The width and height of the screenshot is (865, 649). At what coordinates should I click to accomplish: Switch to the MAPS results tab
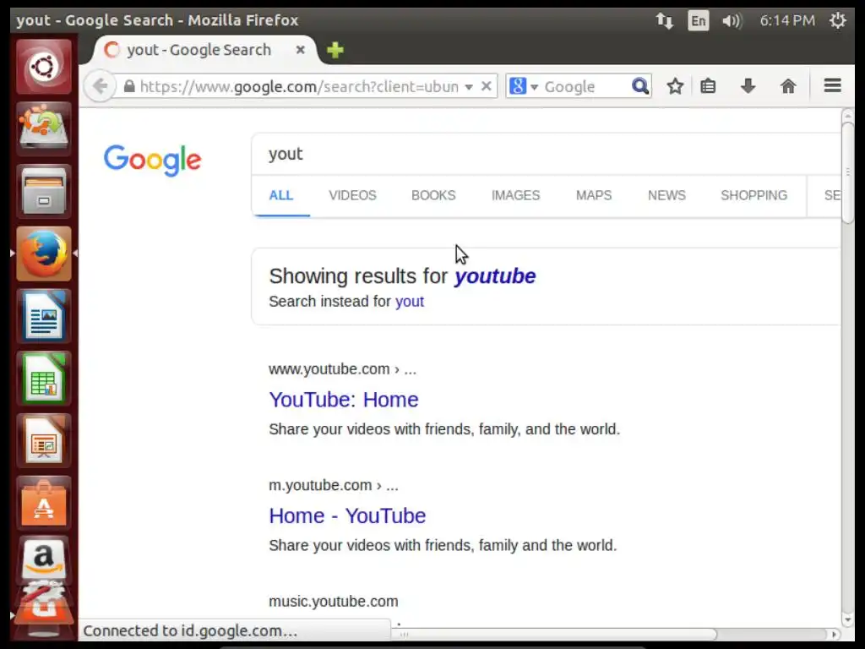point(594,195)
